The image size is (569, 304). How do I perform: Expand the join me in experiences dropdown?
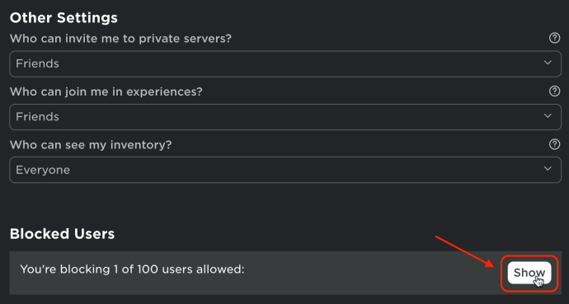pos(285,117)
